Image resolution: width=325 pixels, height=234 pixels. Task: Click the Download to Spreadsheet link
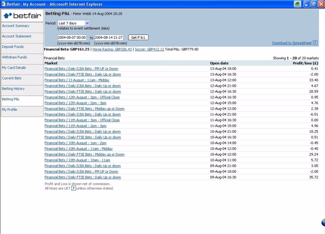[292, 43]
